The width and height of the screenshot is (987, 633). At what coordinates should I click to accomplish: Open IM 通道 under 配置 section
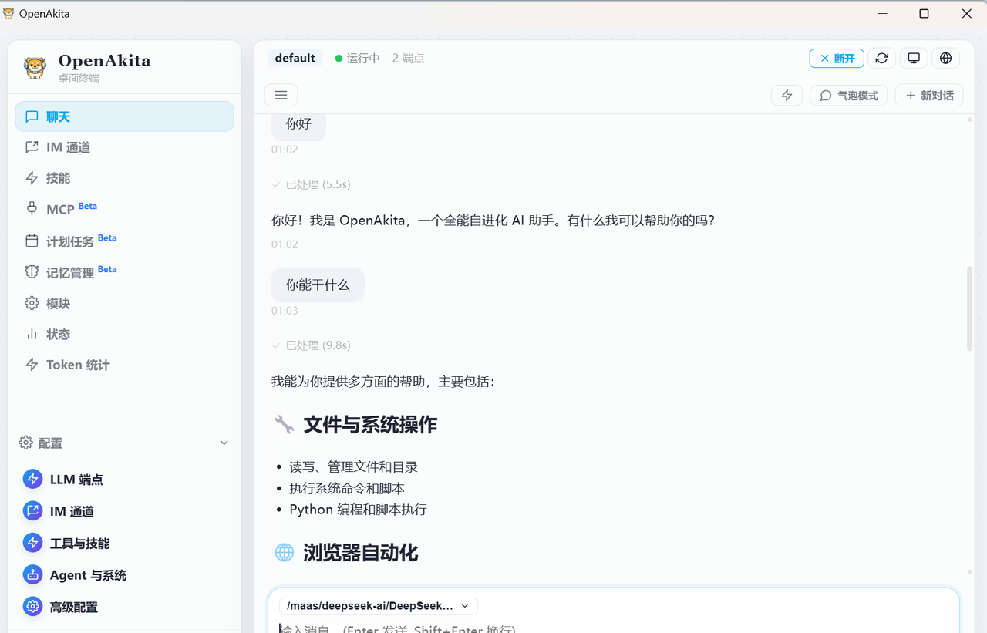pyautogui.click(x=124, y=511)
